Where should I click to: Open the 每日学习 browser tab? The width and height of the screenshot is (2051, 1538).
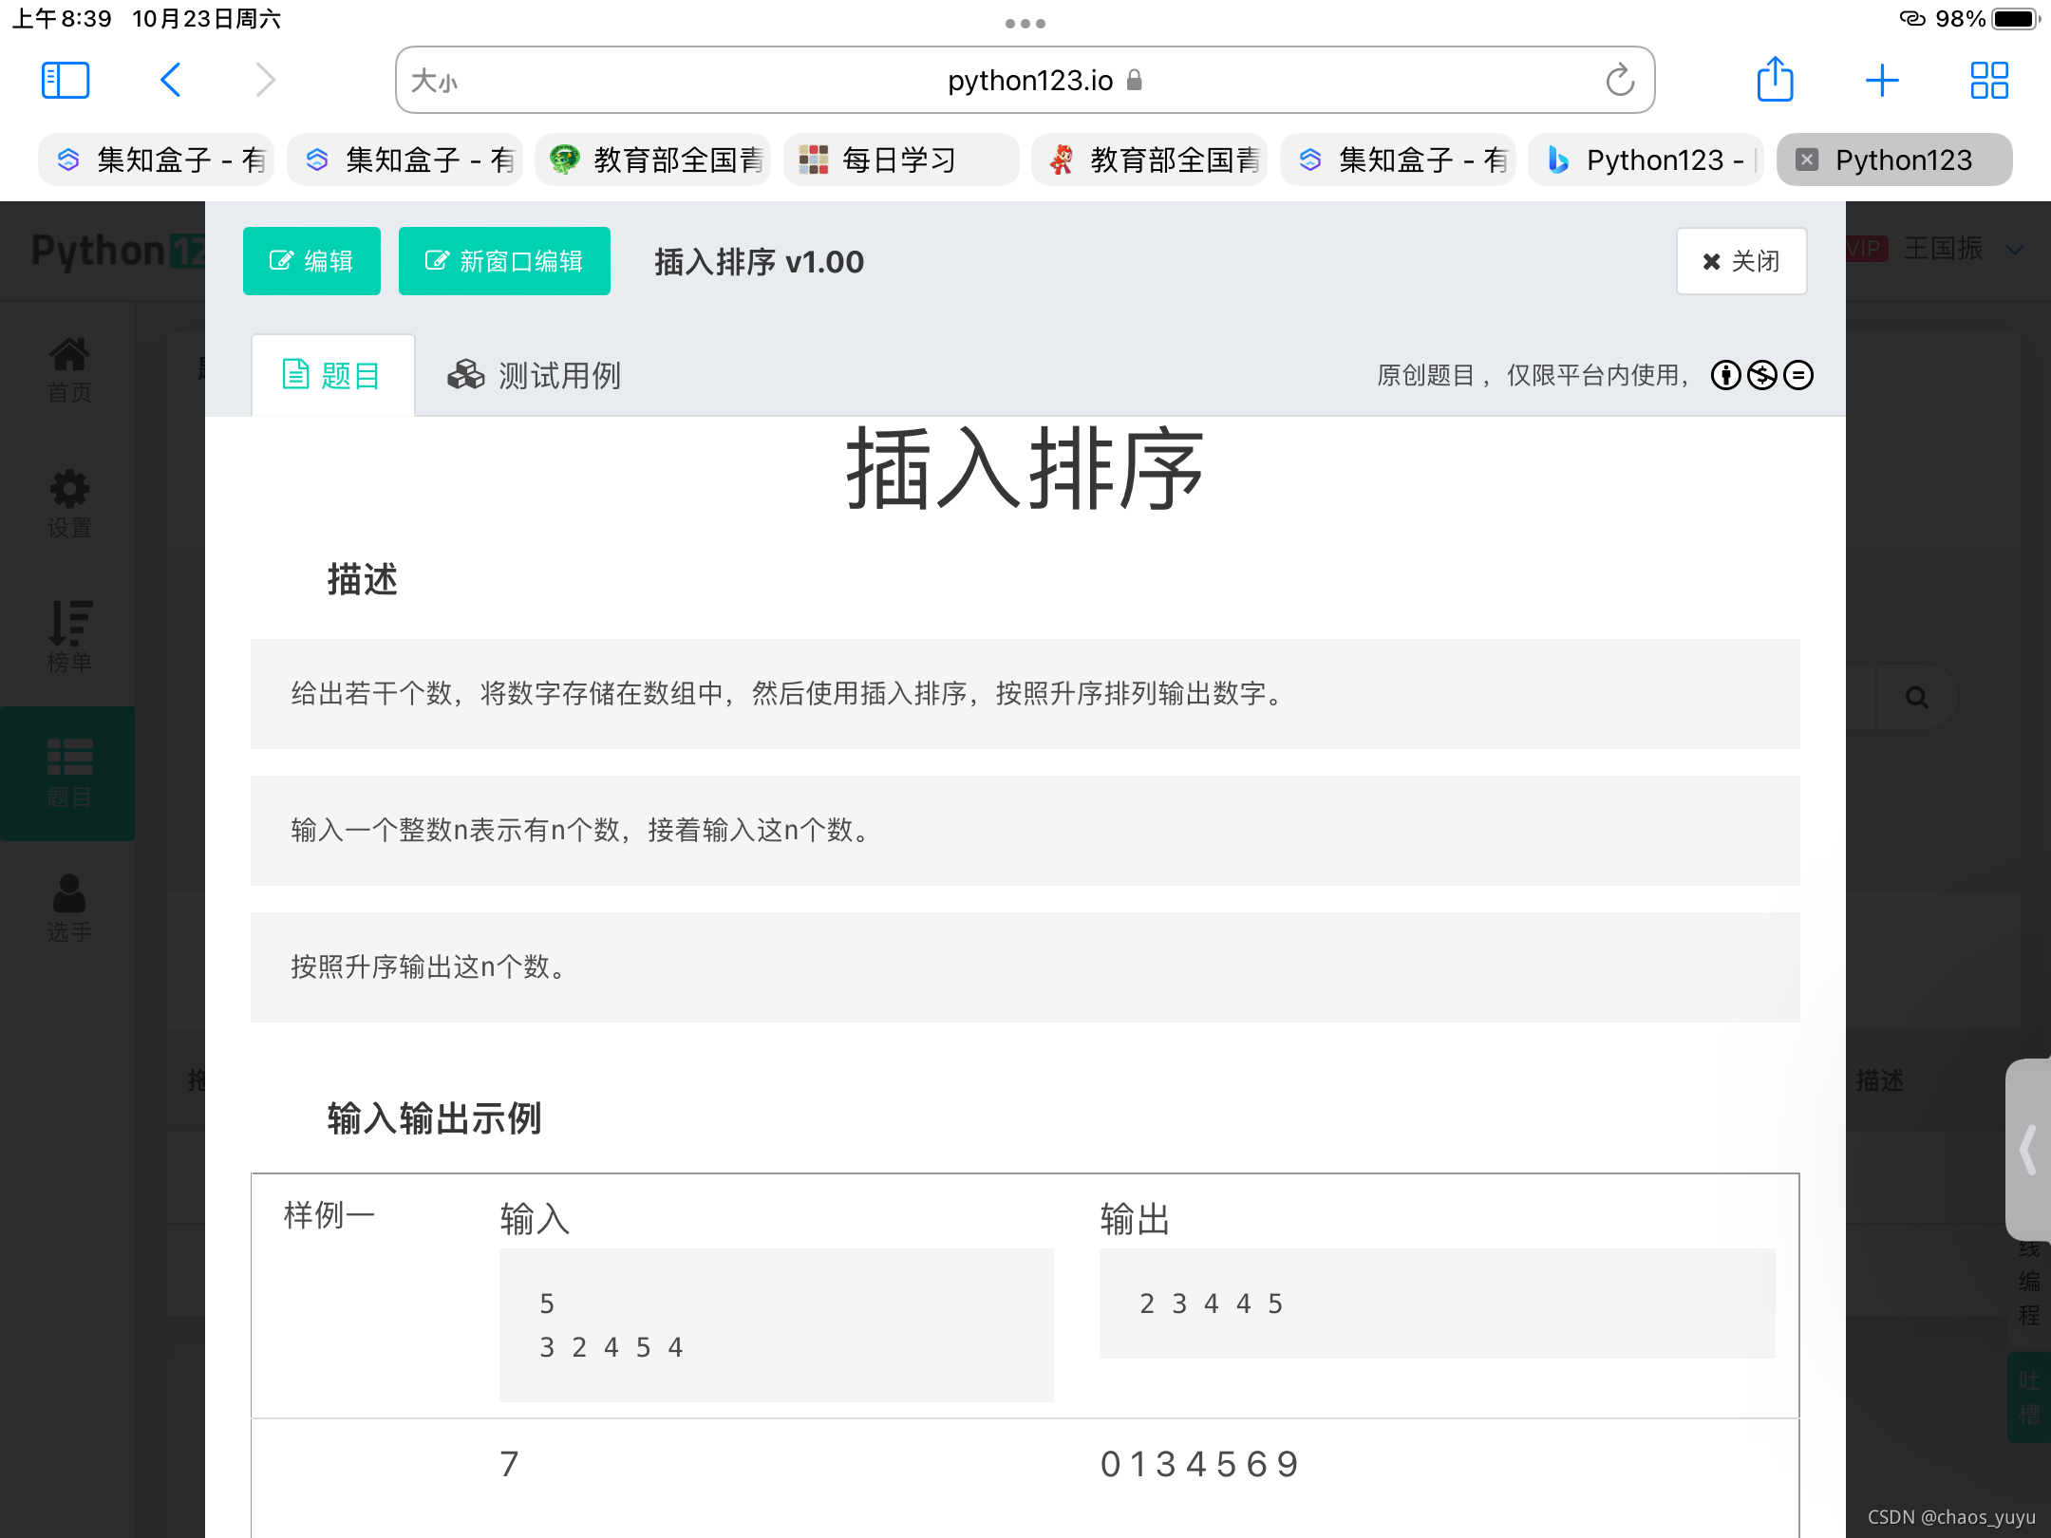click(x=898, y=159)
